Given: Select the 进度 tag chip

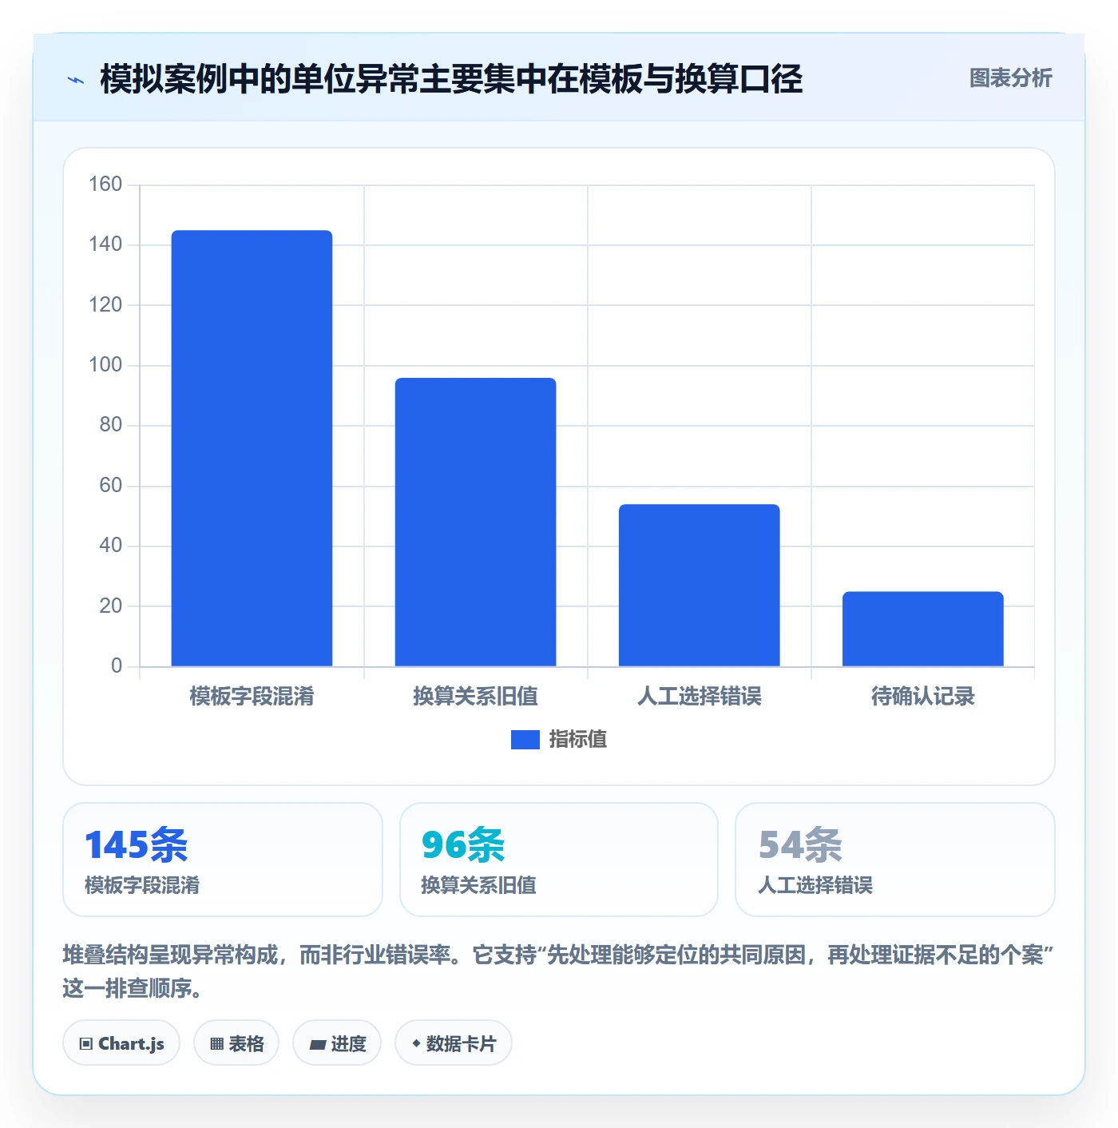Looking at the screenshot, I should 337,1043.
